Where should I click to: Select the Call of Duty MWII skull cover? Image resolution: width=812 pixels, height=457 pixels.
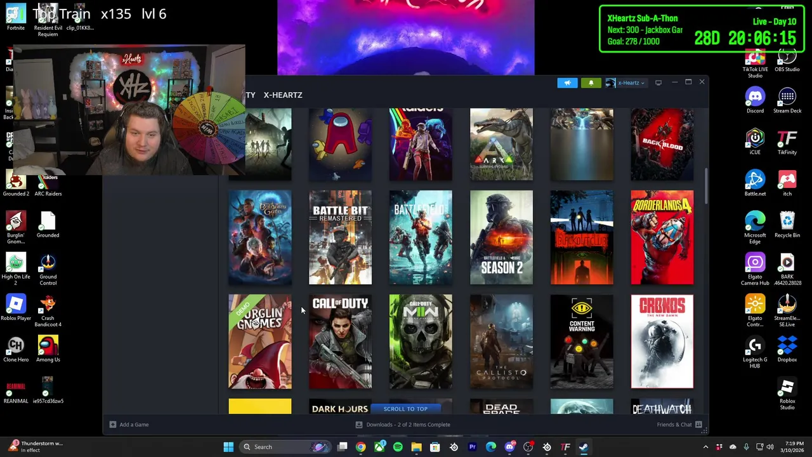[x=421, y=341]
